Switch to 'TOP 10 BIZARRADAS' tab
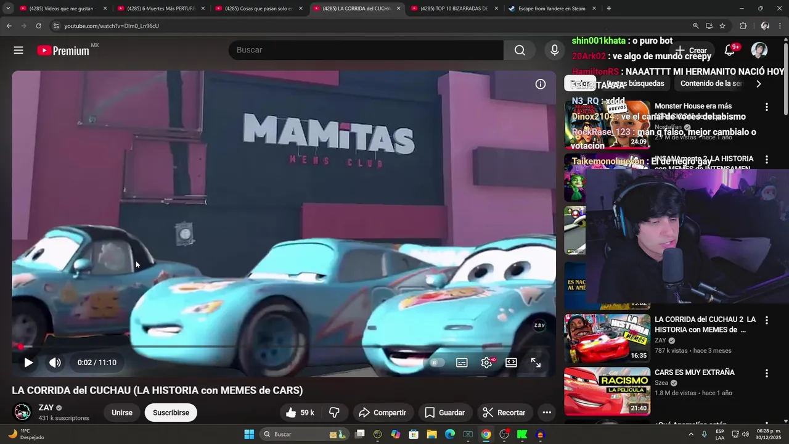The image size is (789, 444). [x=454, y=9]
